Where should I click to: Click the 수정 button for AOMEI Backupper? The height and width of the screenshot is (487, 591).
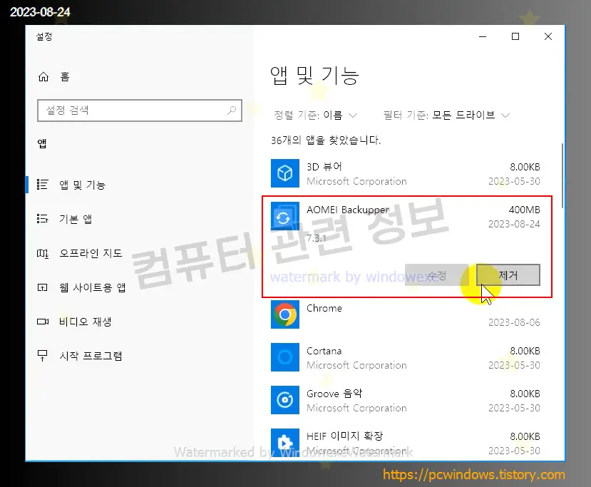[x=437, y=275]
